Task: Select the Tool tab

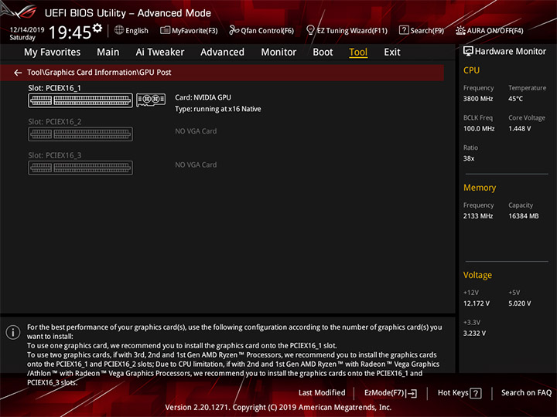Action: coord(358,53)
